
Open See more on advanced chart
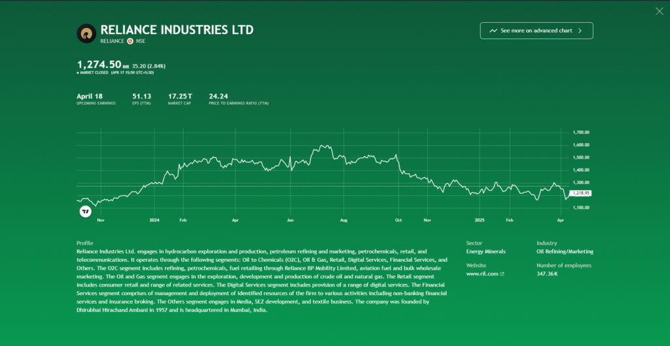click(x=537, y=31)
